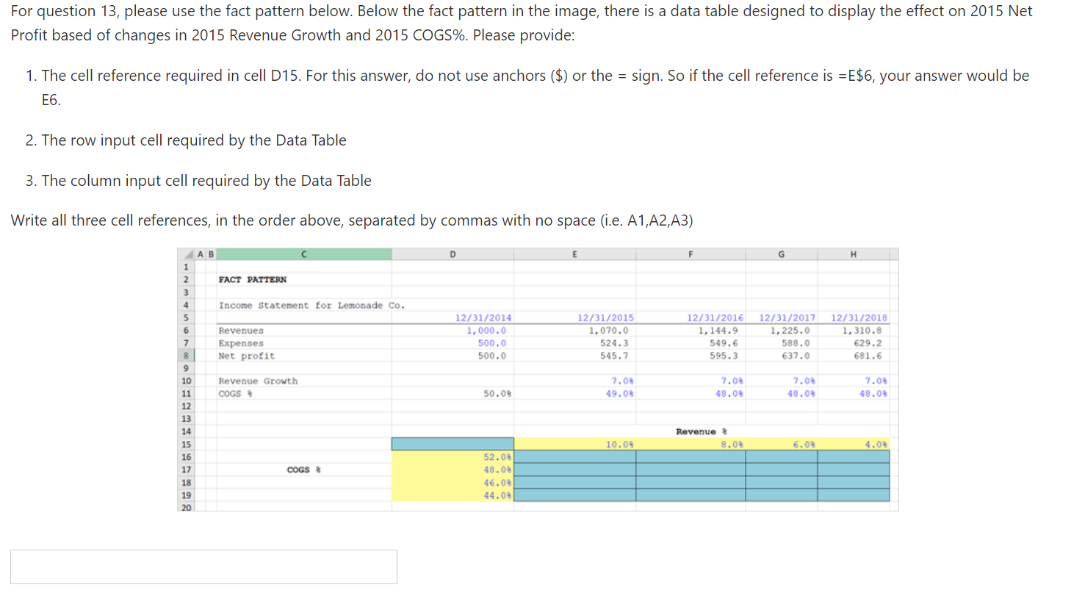Select highlighted row header 8
Image resolution: width=1085 pixels, height=593 pixels.
coord(186,356)
